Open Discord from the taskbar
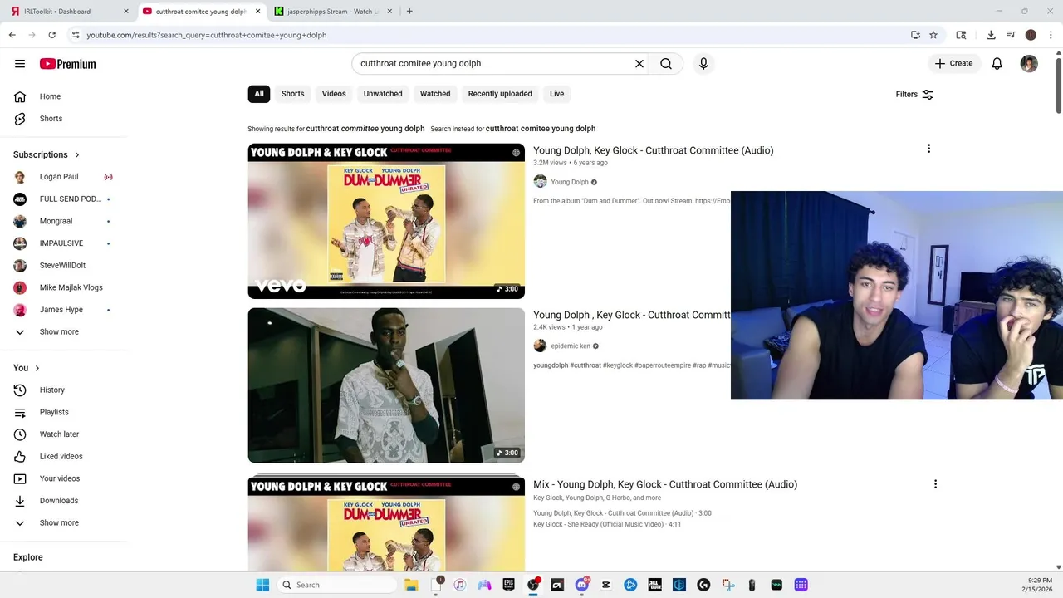This screenshot has width=1063, height=598. point(581,585)
